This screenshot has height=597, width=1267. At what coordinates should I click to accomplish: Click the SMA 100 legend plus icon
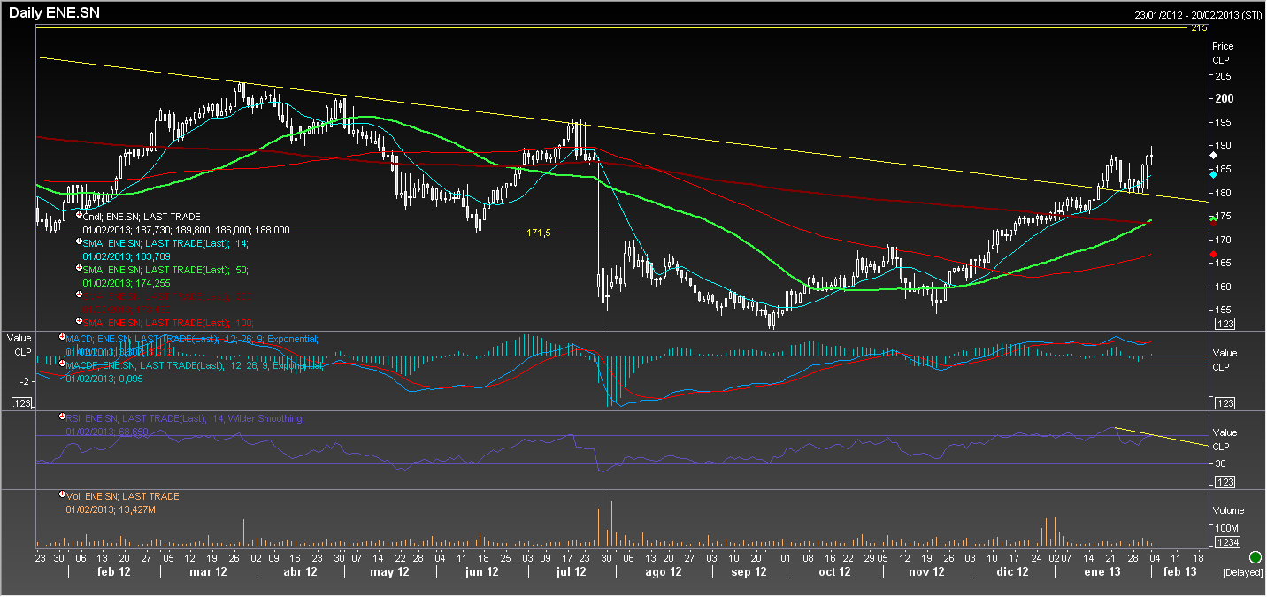tap(79, 320)
